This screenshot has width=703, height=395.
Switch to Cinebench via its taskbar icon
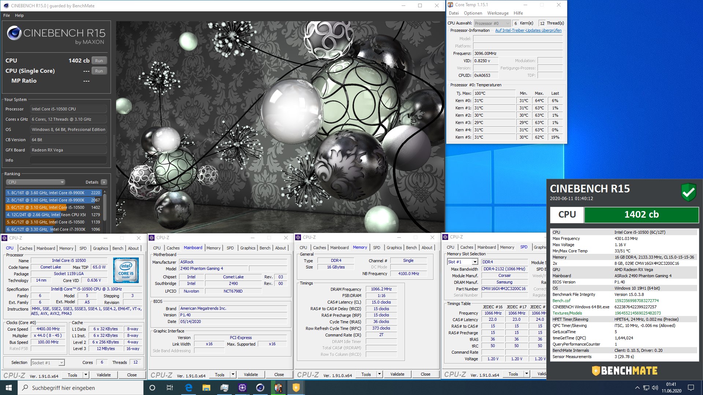[x=260, y=388]
